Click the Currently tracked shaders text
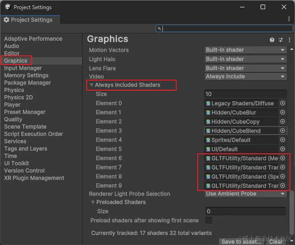295x245 pixels. [x=151, y=233]
